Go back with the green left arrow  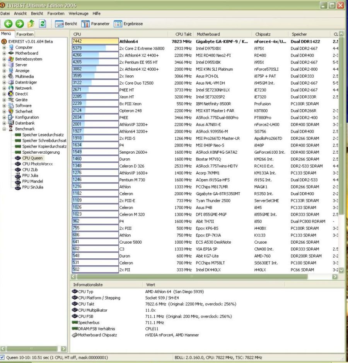click(9, 24)
